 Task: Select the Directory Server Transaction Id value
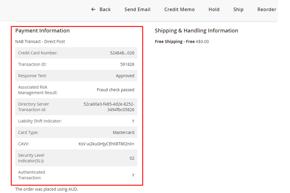(109, 107)
